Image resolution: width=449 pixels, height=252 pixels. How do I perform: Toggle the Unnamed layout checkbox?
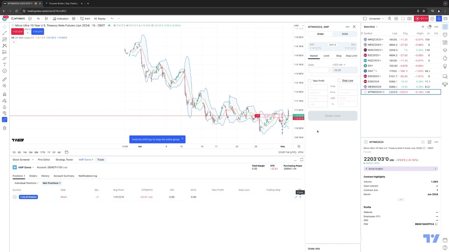click(x=365, y=19)
